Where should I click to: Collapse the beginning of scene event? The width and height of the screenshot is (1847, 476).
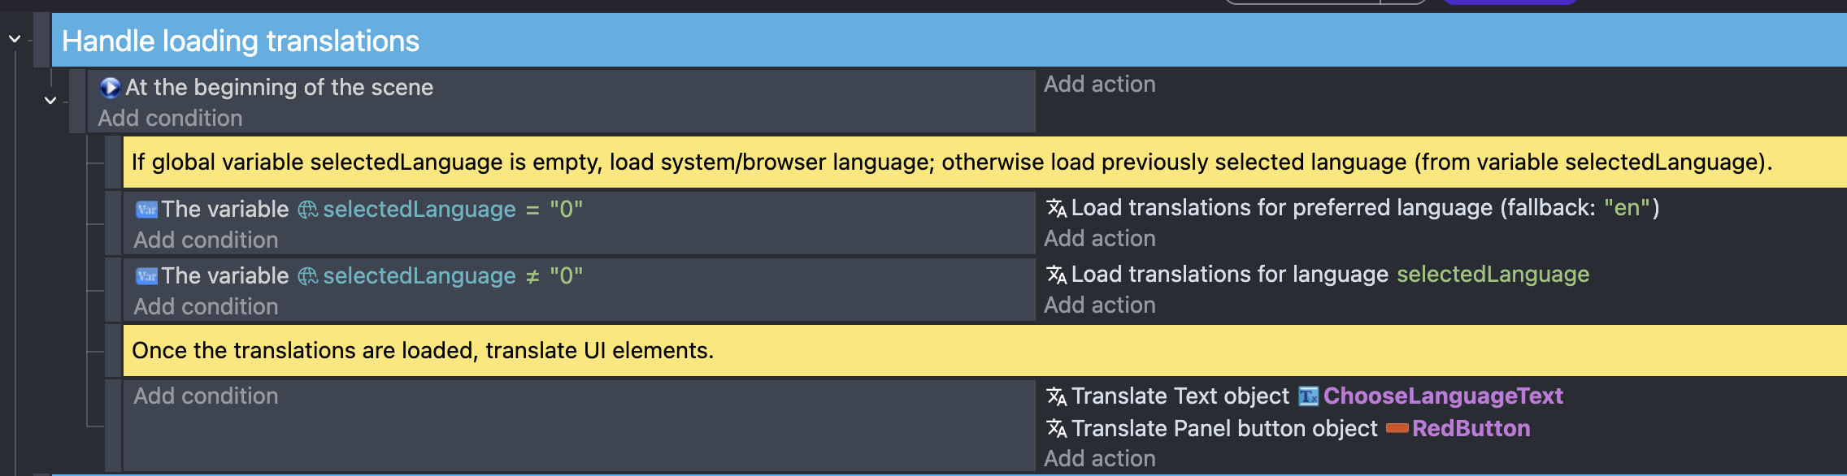50,101
